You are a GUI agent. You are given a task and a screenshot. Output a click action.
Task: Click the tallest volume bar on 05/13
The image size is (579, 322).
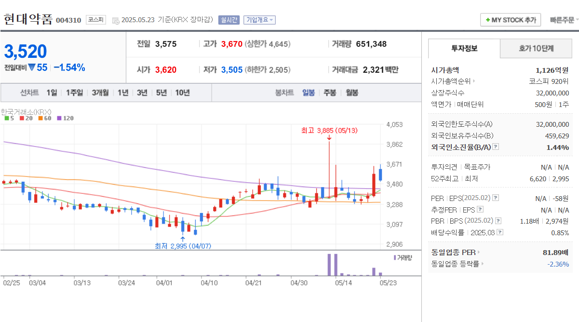[330, 264]
